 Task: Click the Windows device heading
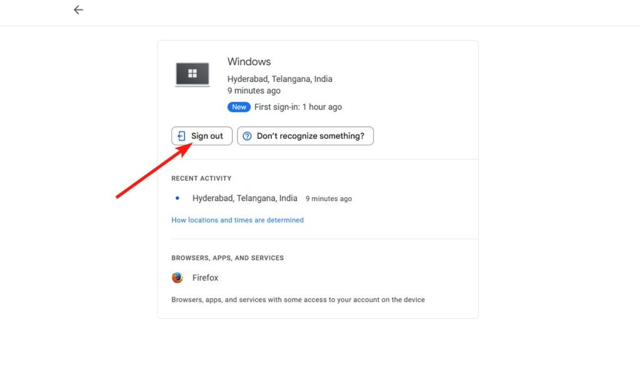[249, 61]
